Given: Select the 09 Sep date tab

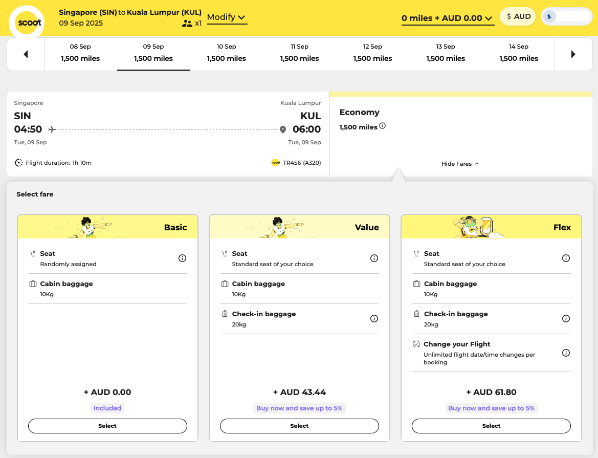Looking at the screenshot, I should click(153, 54).
